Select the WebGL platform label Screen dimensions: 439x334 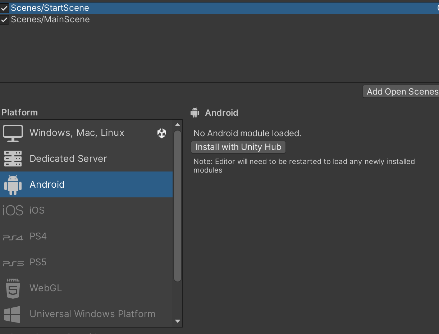(x=46, y=288)
